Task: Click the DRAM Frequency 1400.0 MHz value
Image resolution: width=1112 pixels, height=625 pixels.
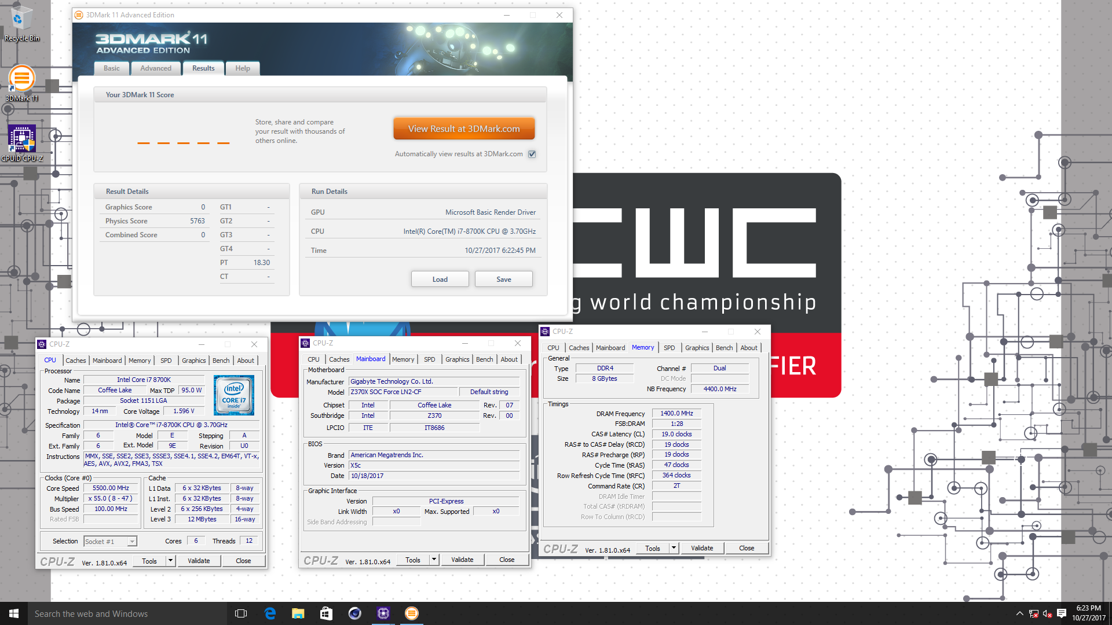Action: click(x=676, y=413)
